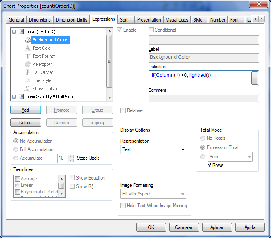Click the Delete expression button
This screenshot has width=271, height=238.
[x=26, y=123]
